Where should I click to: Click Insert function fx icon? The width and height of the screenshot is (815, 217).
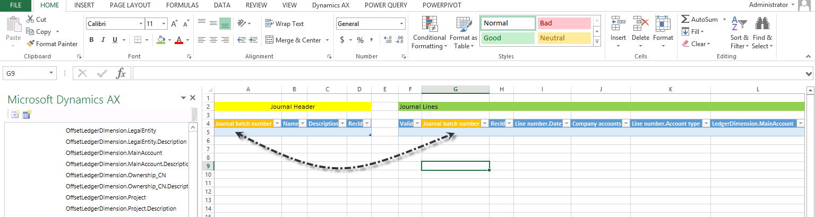(121, 73)
